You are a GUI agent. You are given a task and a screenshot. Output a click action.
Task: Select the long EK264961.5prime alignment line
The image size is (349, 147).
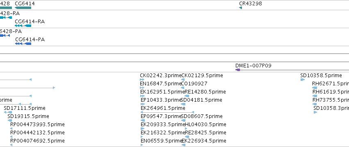coord(167,112)
